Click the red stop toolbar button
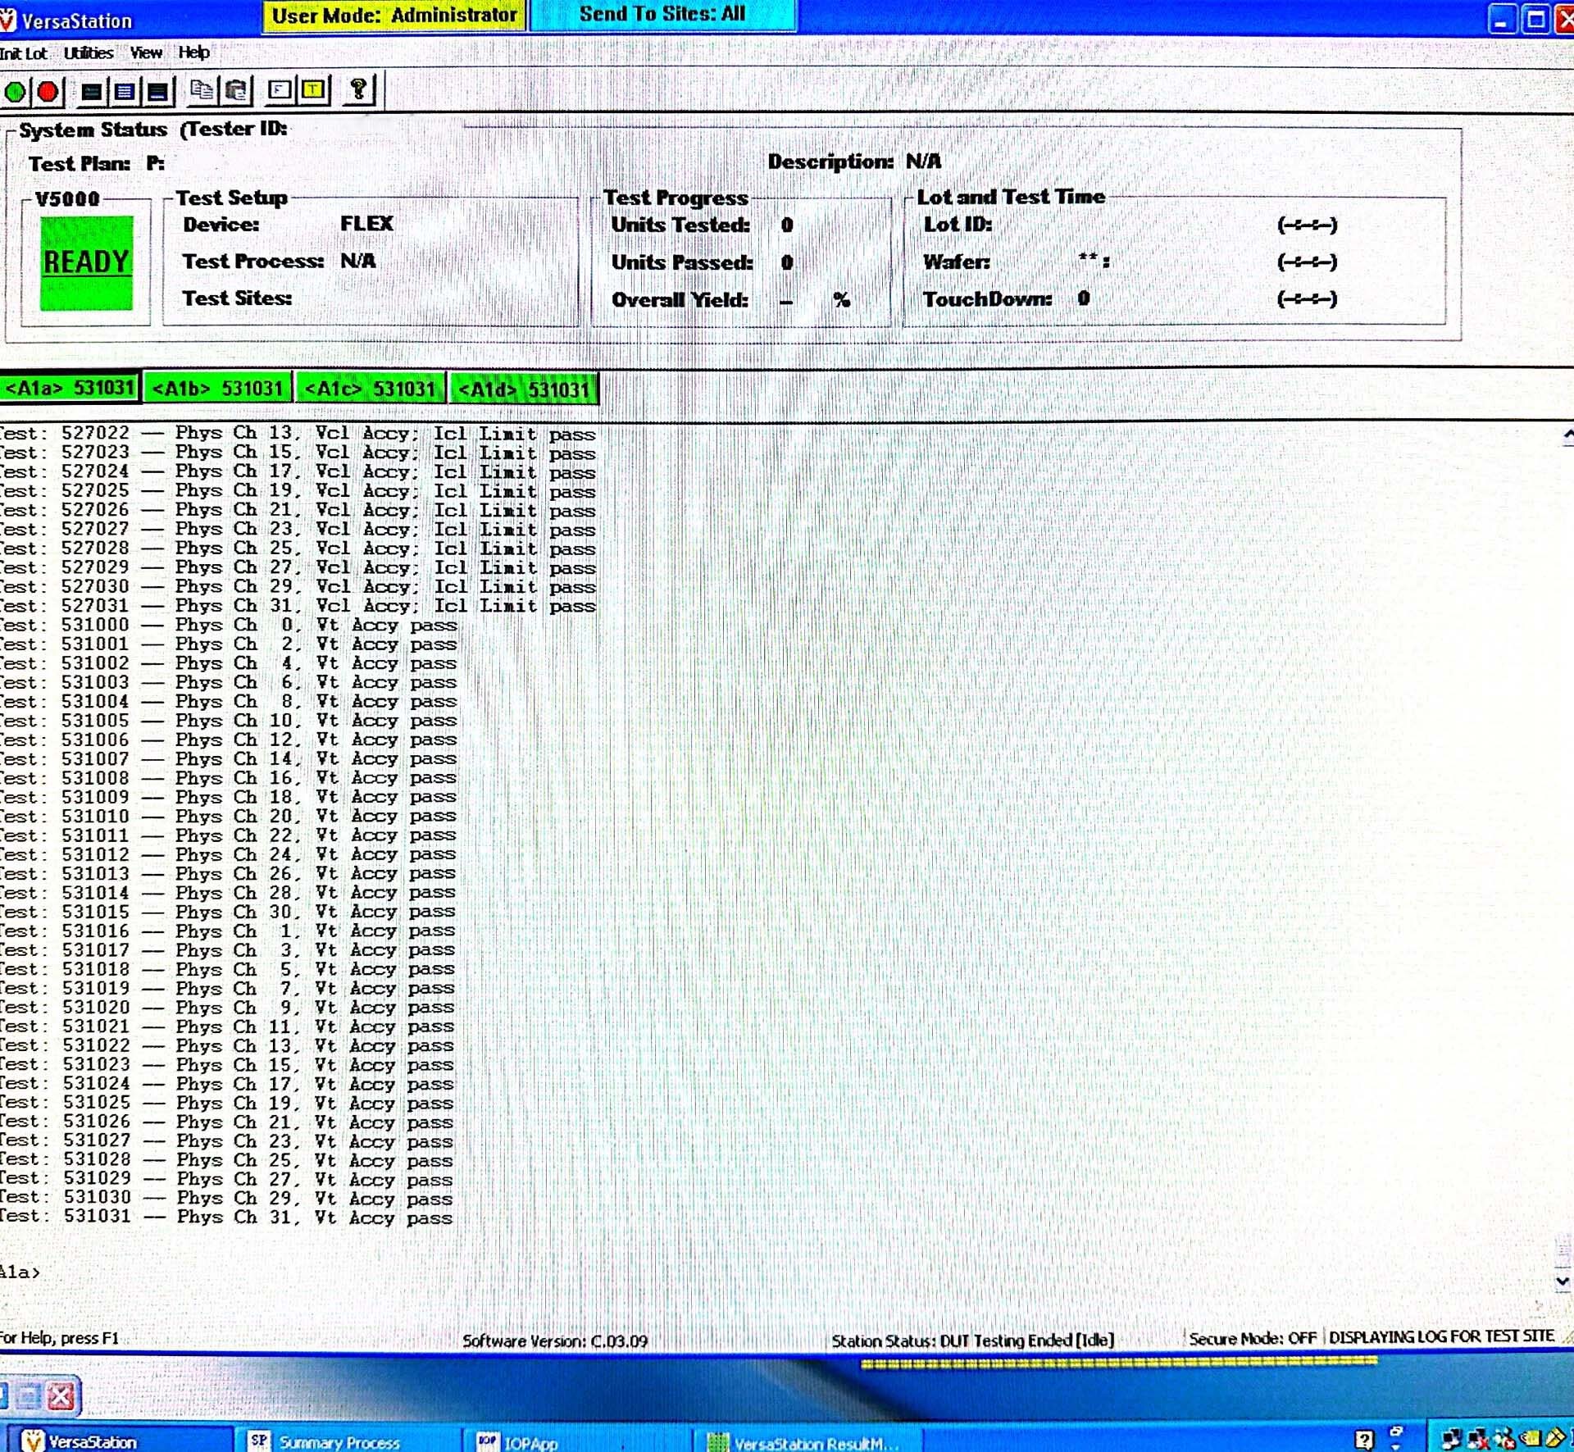 click(48, 90)
